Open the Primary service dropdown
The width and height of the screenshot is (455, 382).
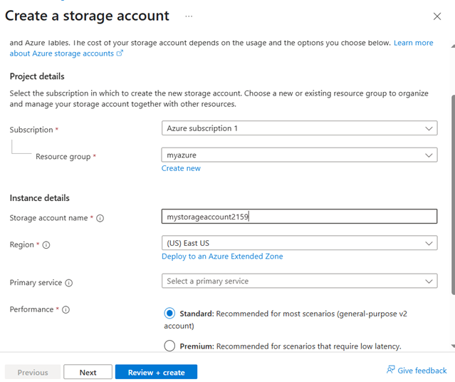[x=299, y=281]
